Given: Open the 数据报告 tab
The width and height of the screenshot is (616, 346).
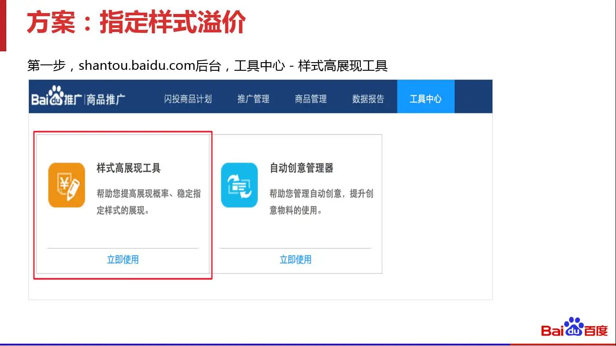Looking at the screenshot, I should tap(368, 99).
